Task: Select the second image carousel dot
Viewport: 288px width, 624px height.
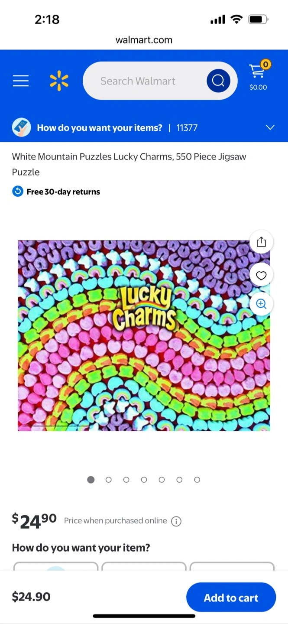Action: [x=109, y=480]
